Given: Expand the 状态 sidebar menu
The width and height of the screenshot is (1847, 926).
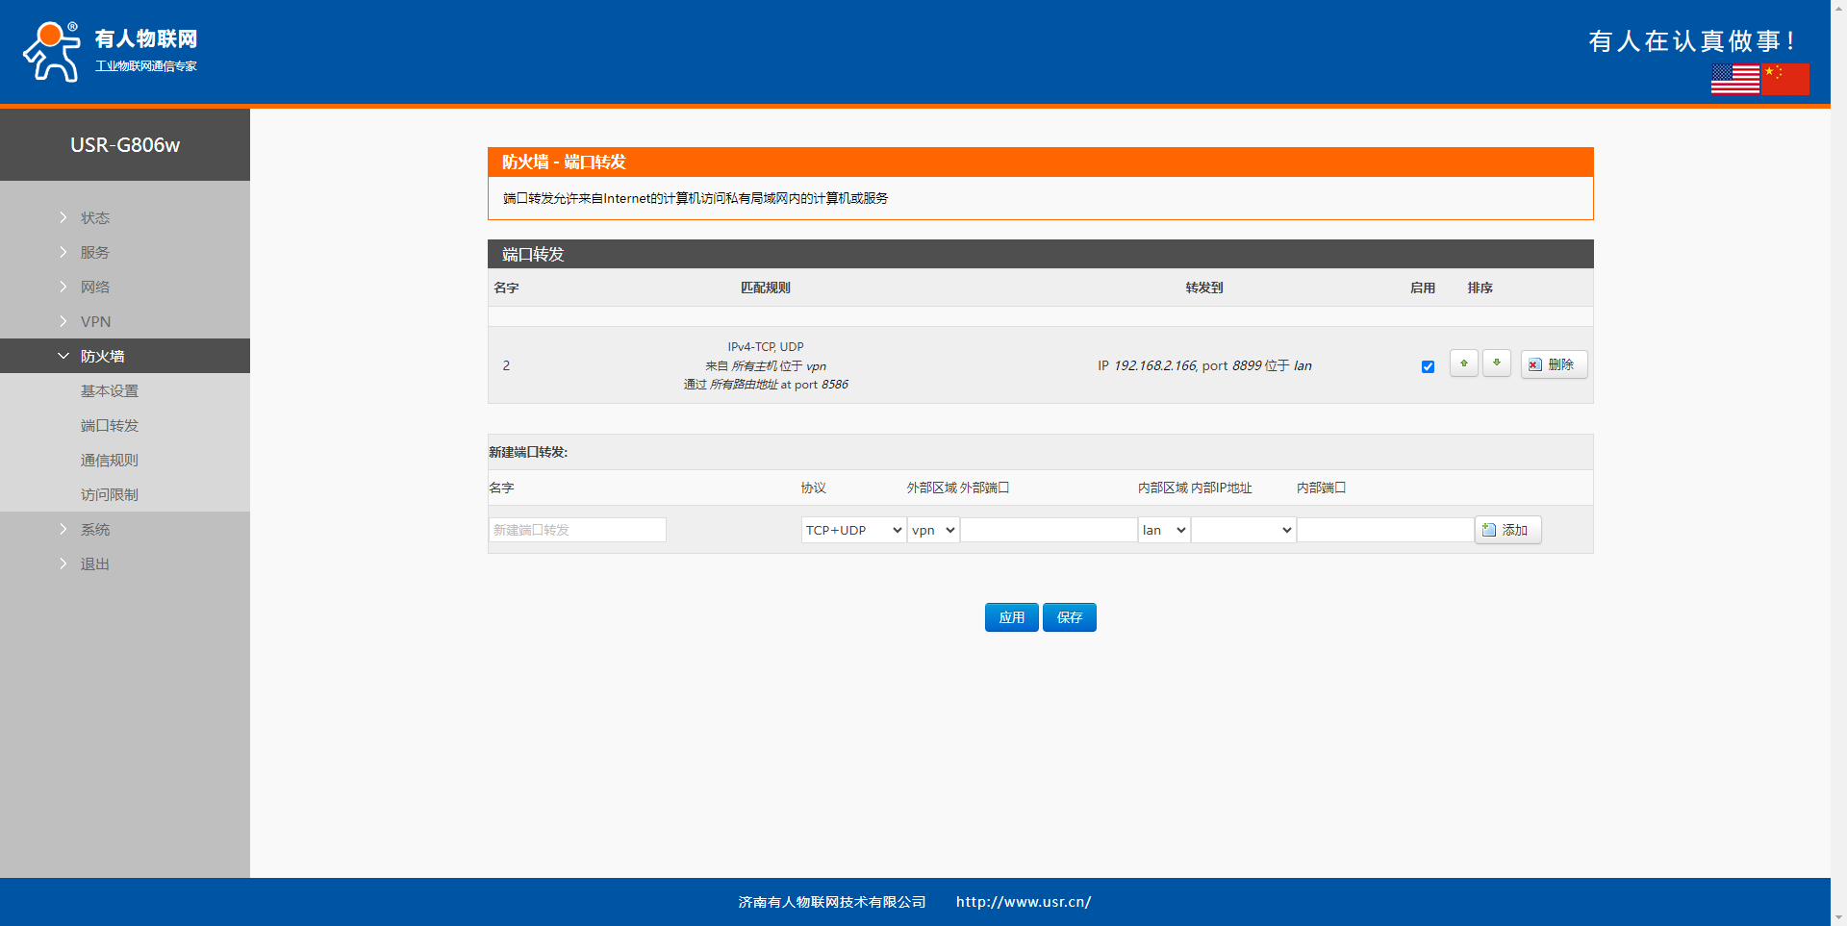Looking at the screenshot, I should pos(95,218).
